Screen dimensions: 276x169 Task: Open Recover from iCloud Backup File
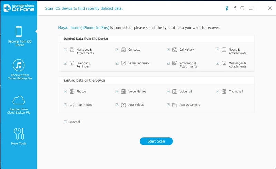[x=19, y=105]
